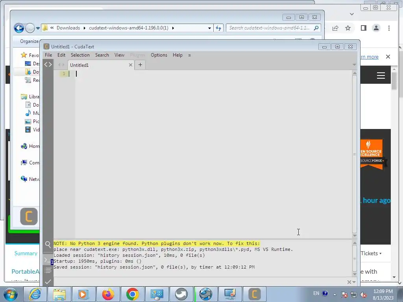This screenshot has width=403, height=302.
Task: Click the Python 3 engine note line
Action: 157,243
